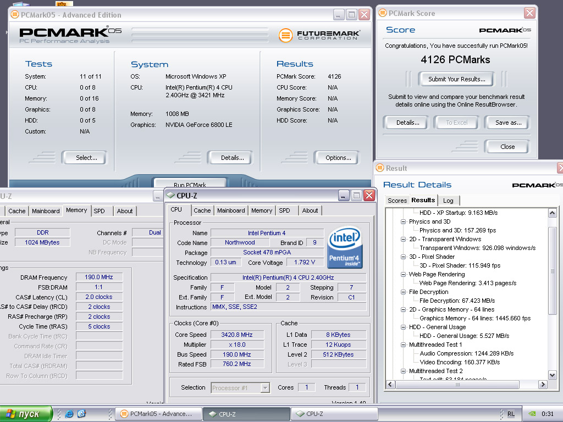Click PCMark05 window title bar icon
The image size is (563, 422).
coord(15,15)
